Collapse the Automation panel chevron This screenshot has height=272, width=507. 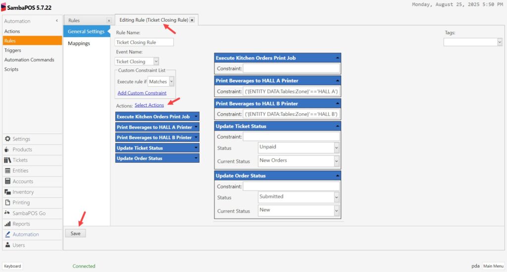[57, 21]
